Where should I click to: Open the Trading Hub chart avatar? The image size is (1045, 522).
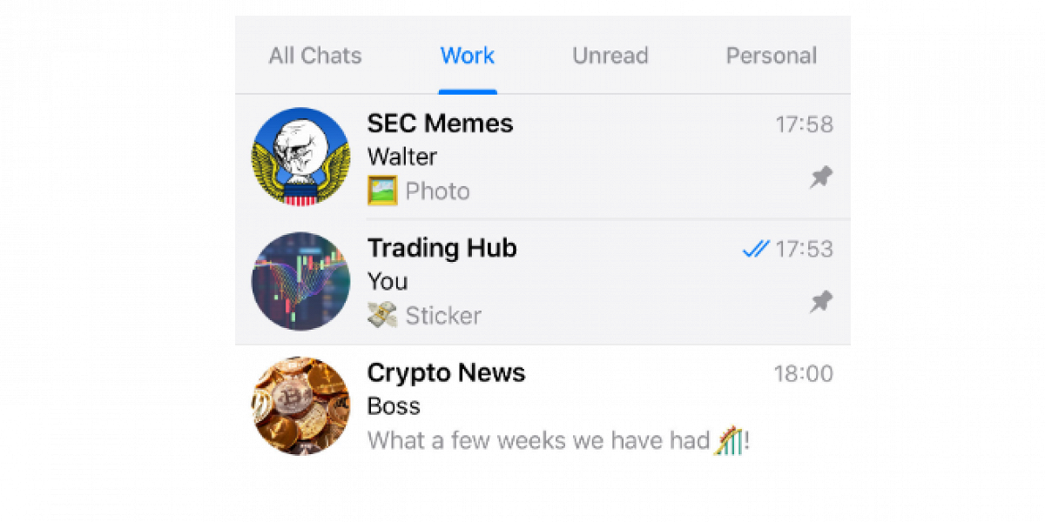tap(300, 281)
